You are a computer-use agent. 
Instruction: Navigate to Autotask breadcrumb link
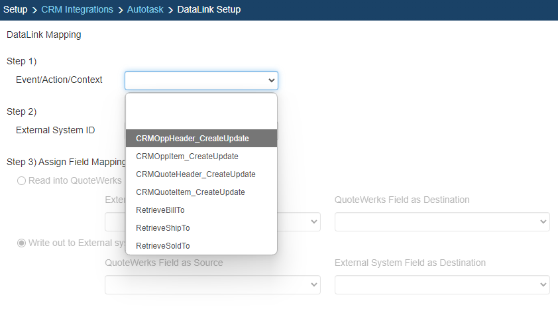[146, 10]
